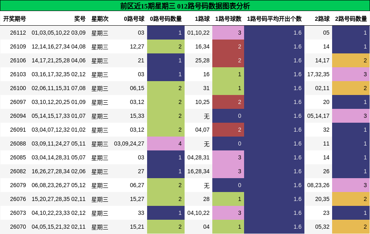
Task: Select the 2路球 cell 08,23,26
Action: (x=318, y=185)
